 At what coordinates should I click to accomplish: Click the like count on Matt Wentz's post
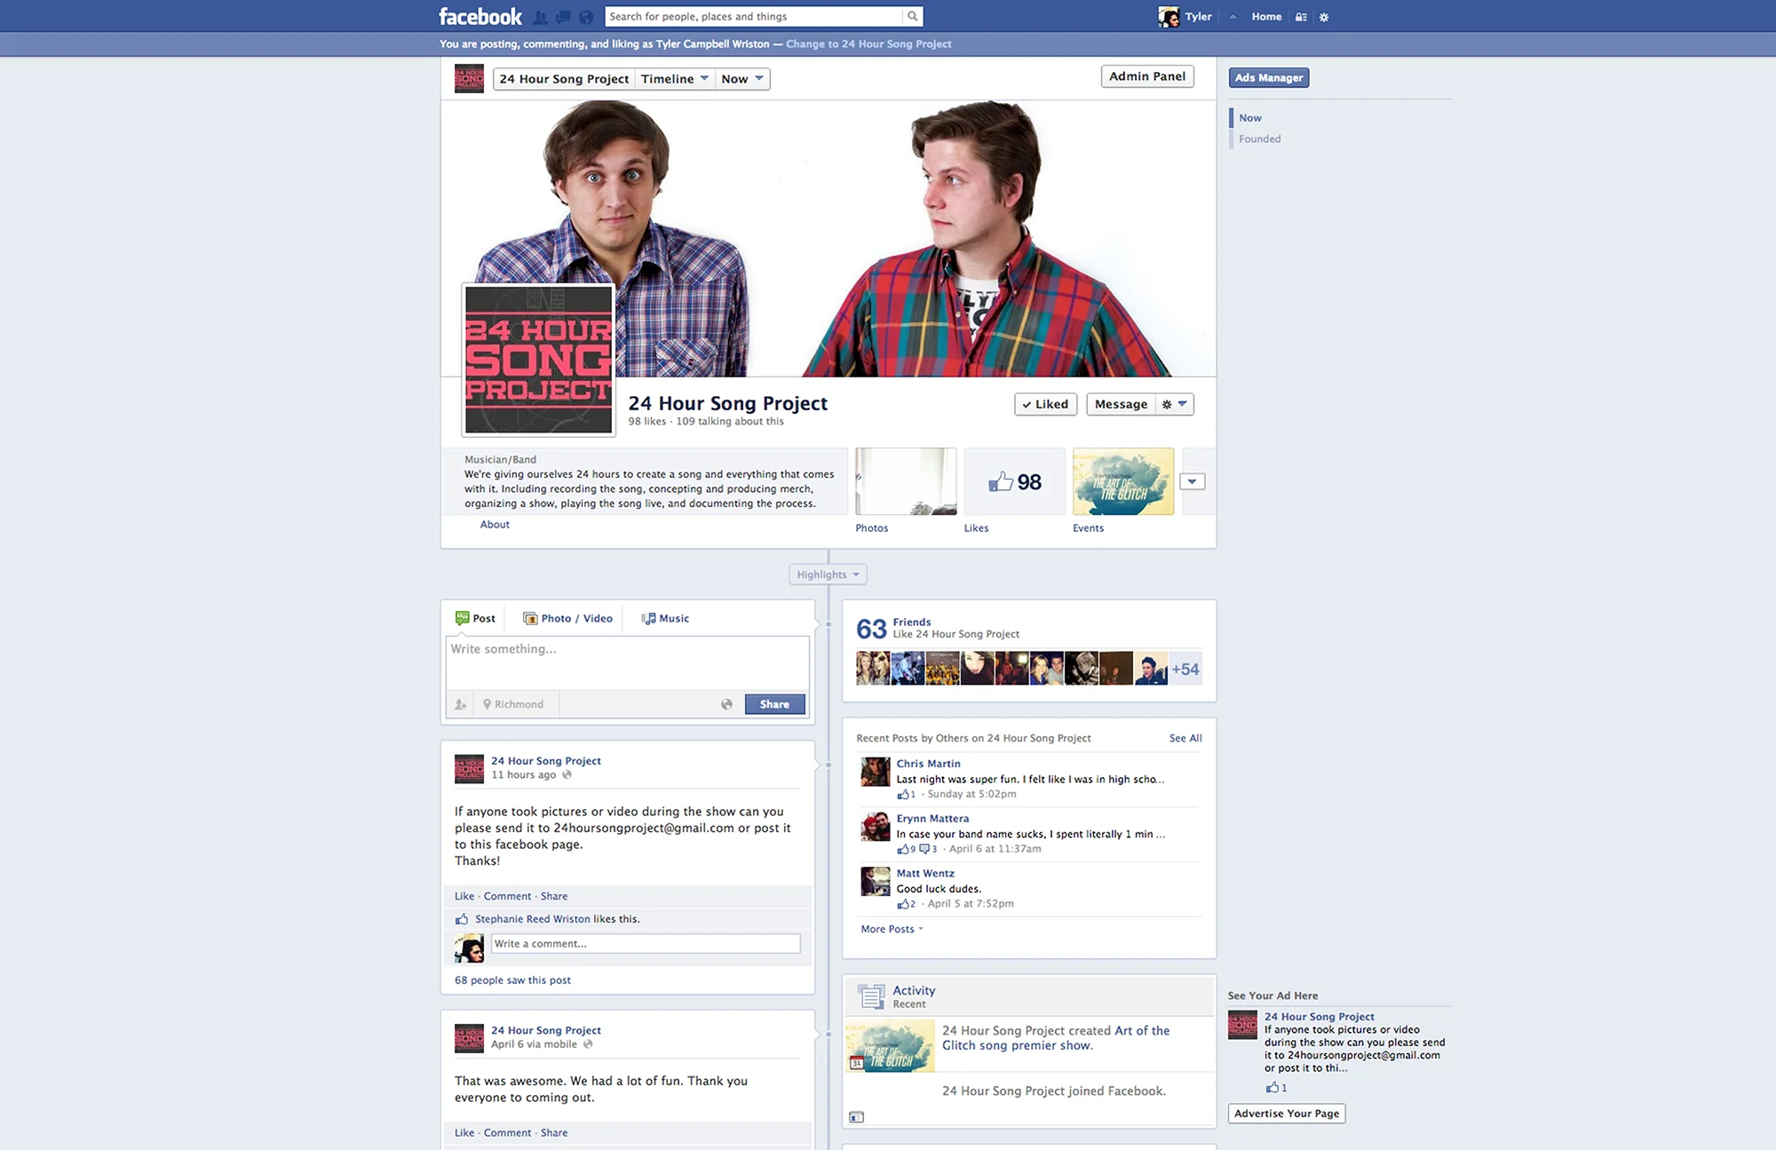pos(906,904)
